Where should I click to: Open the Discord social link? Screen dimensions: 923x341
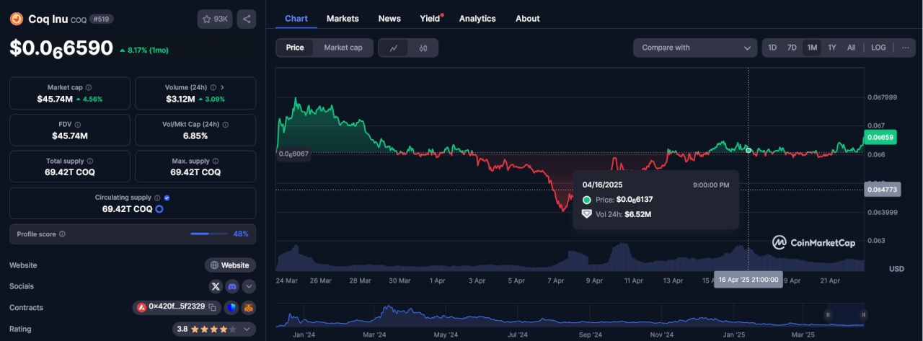pyautogui.click(x=232, y=286)
